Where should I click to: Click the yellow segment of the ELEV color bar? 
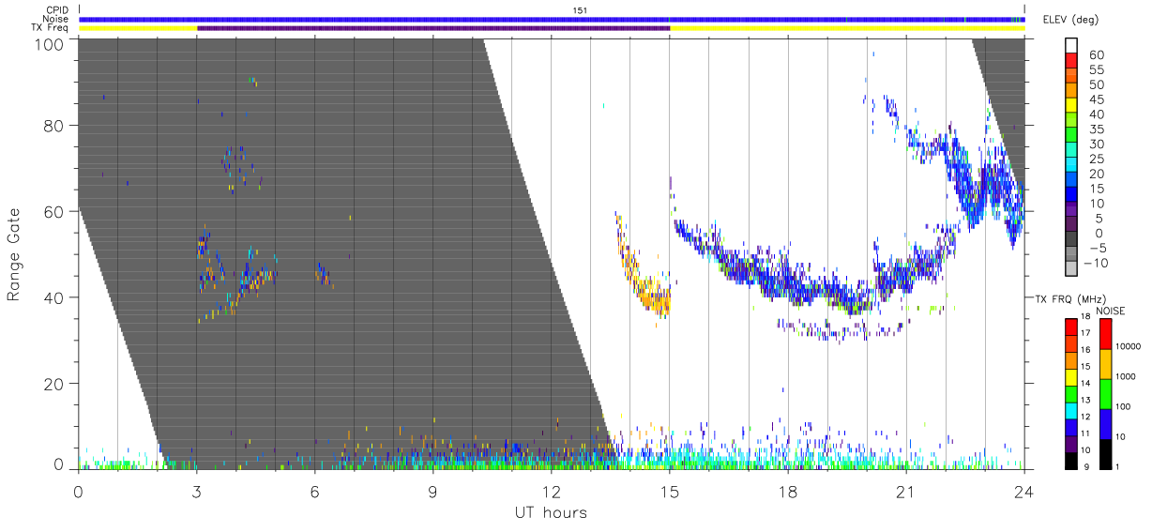pos(1072,105)
